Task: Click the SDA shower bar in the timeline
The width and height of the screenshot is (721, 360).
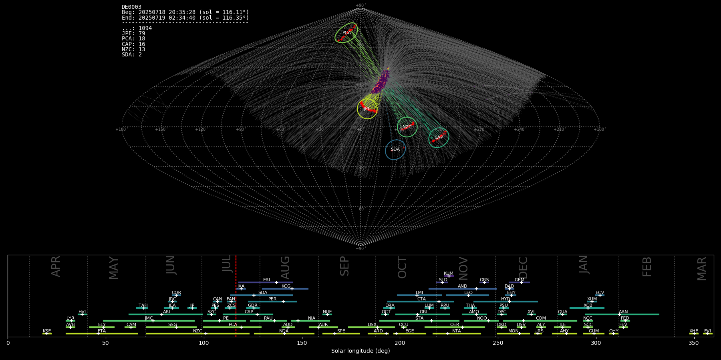Action: [x=261, y=295]
